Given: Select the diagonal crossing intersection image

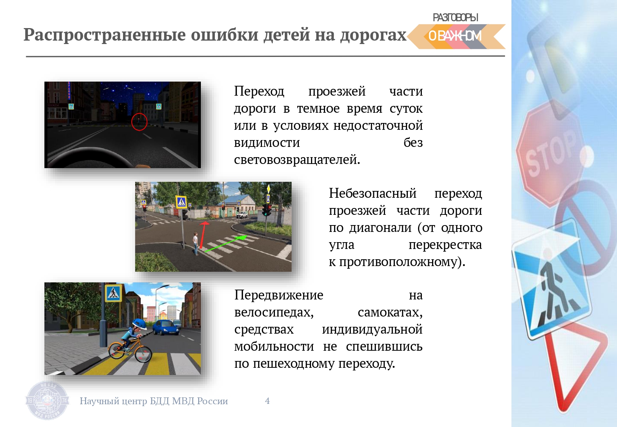Looking at the screenshot, I should pos(213,227).
